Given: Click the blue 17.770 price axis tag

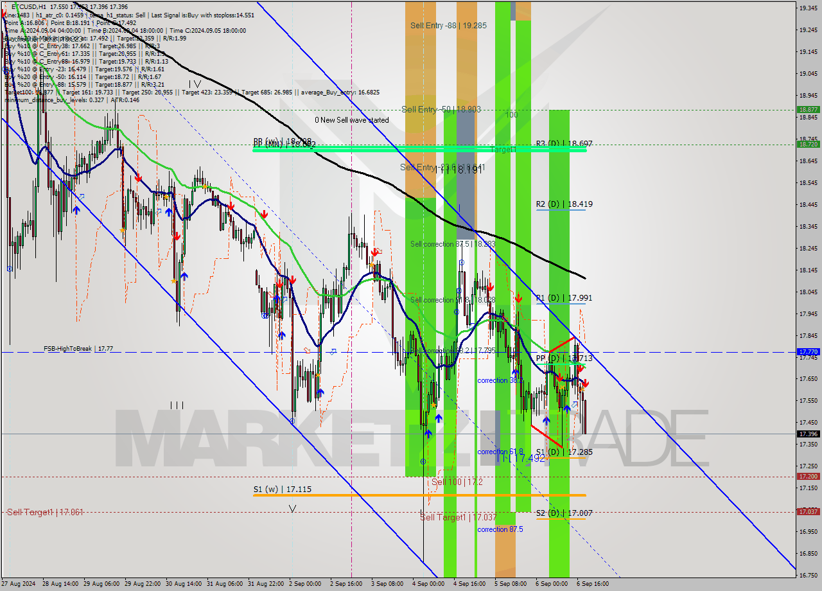Looking at the screenshot, I should pyautogui.click(x=808, y=352).
